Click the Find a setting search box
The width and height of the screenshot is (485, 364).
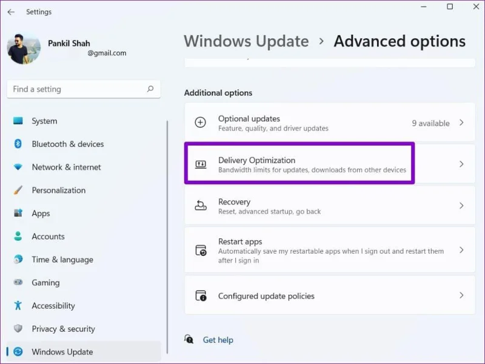tap(84, 89)
